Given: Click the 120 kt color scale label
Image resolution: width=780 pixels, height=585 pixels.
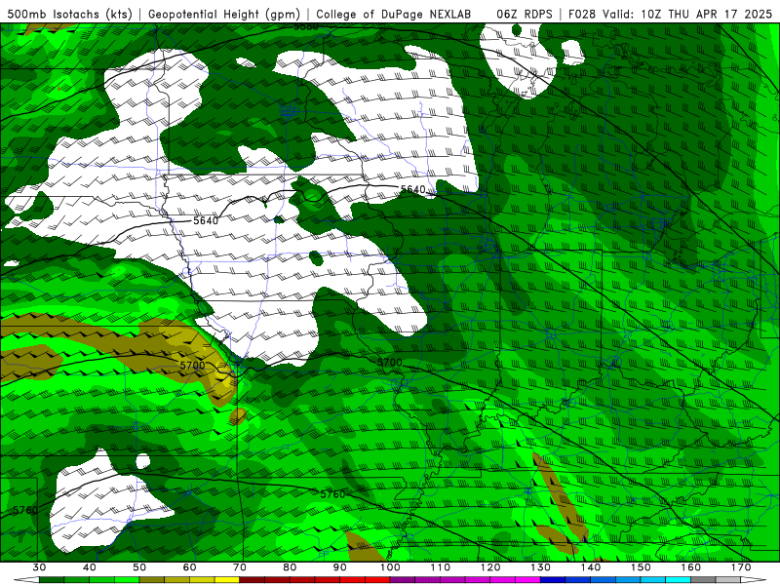Looking at the screenshot, I should (490, 567).
